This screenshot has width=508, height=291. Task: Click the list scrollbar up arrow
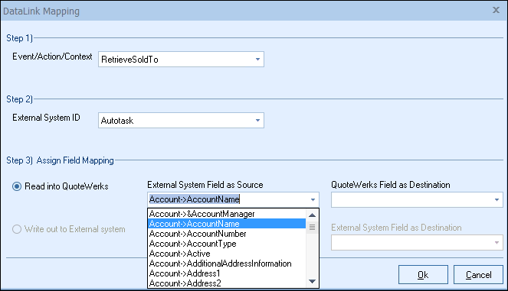click(312, 215)
